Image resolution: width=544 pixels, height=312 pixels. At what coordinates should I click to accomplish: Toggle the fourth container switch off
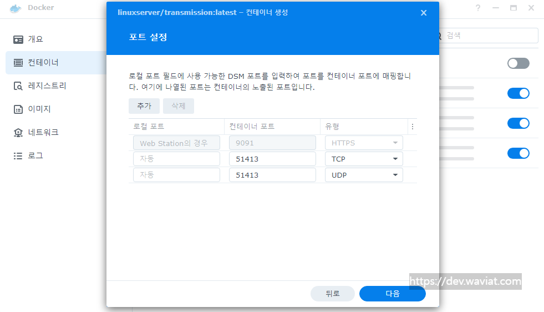click(518, 153)
